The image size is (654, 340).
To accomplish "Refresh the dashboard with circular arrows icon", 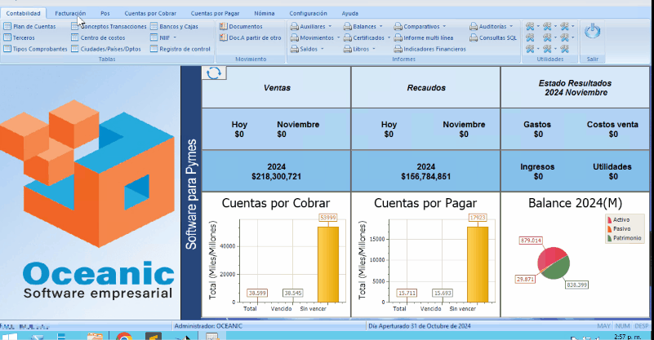I will coord(214,73).
